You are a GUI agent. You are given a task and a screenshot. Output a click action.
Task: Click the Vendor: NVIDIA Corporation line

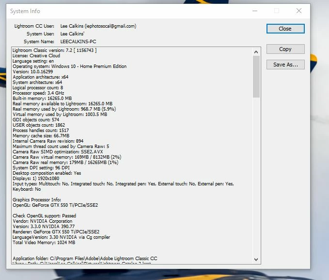pyautogui.click(x=42, y=221)
